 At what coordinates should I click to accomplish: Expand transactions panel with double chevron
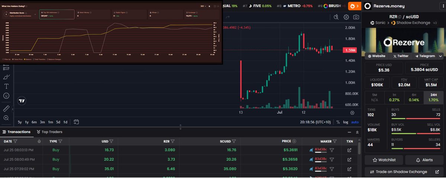tap(357, 132)
